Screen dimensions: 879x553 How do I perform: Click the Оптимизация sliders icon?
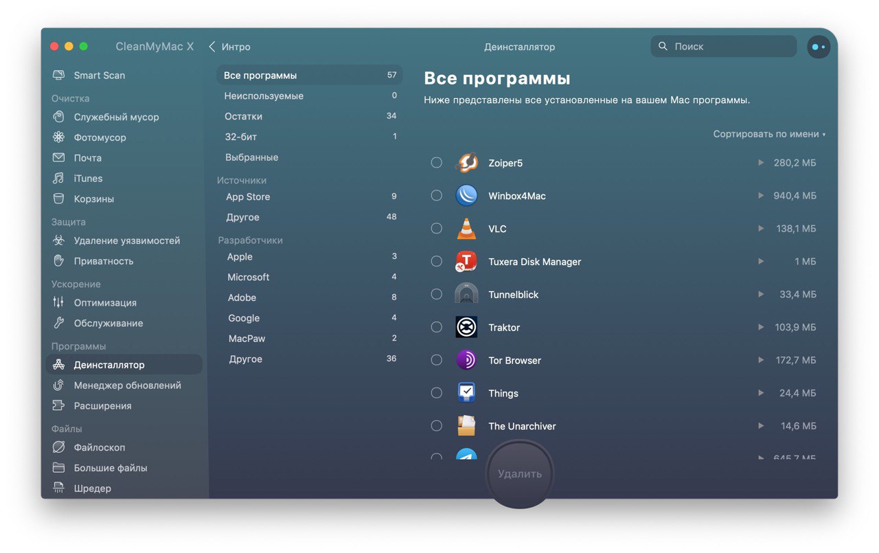click(59, 303)
